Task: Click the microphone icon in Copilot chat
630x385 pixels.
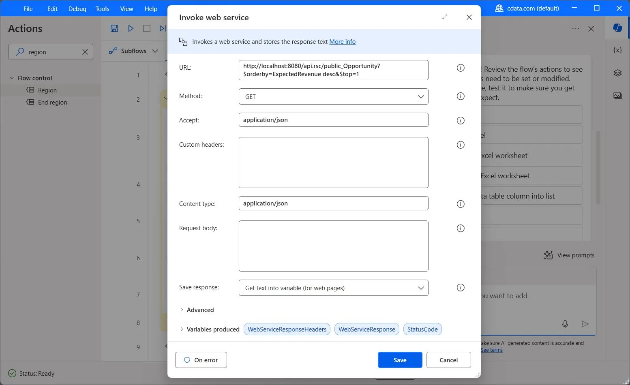Action: coord(565,324)
